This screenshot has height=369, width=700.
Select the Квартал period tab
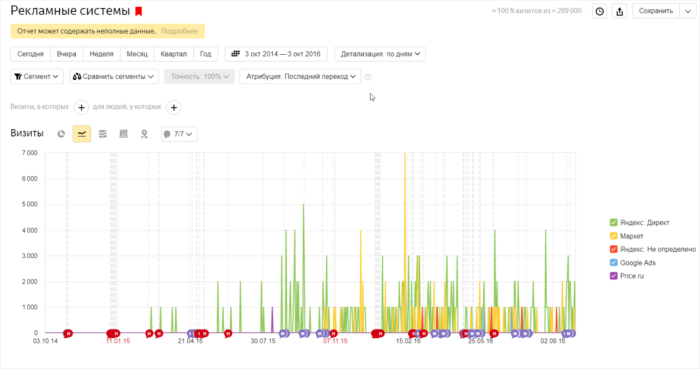174,54
